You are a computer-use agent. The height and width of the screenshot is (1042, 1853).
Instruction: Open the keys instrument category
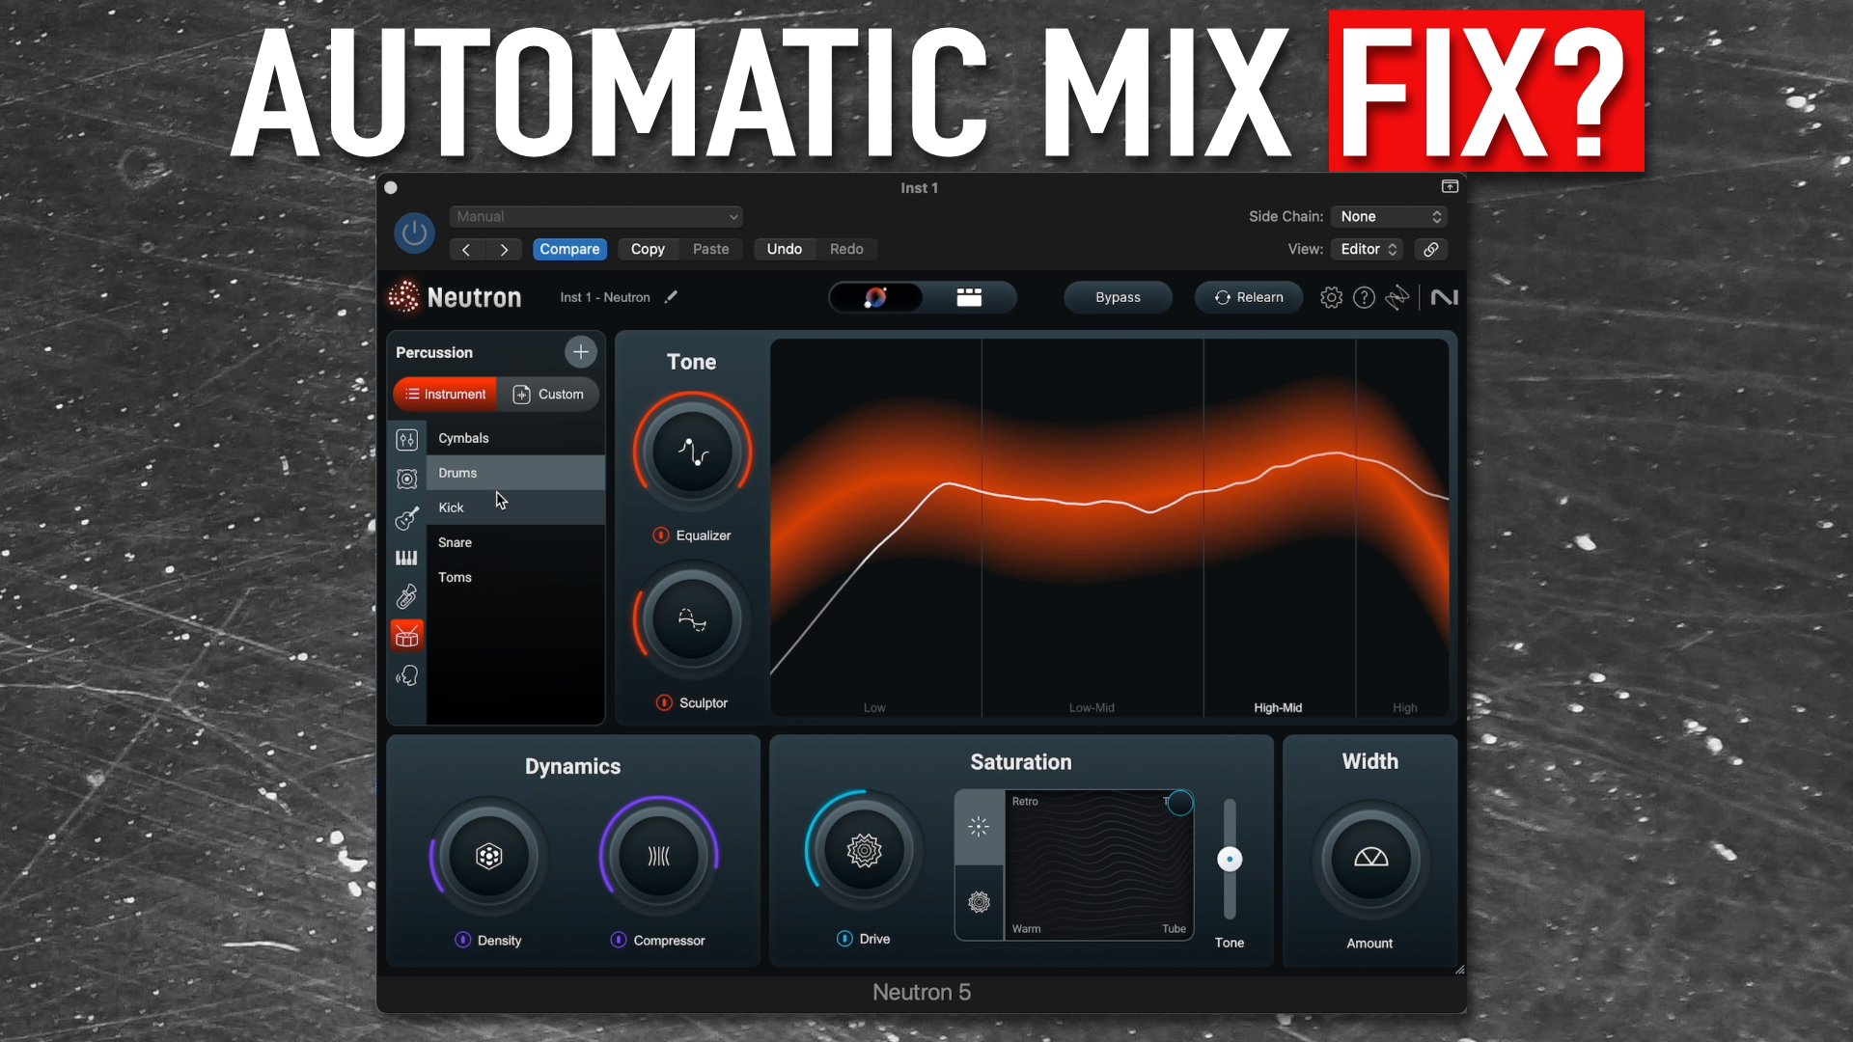(406, 557)
